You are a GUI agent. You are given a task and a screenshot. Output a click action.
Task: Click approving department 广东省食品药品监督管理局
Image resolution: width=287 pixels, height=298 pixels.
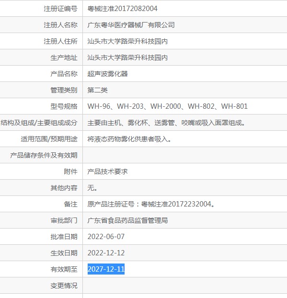[x=127, y=220]
